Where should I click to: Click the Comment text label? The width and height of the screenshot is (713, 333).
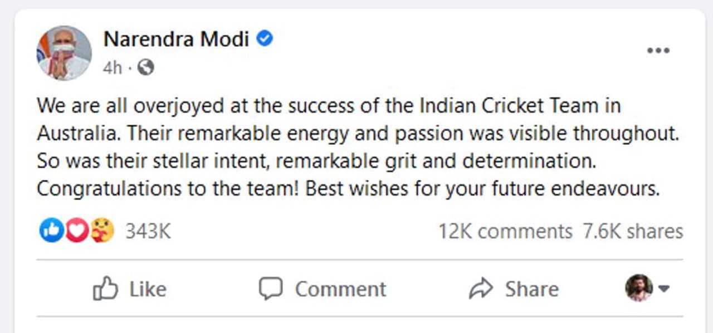(x=340, y=289)
